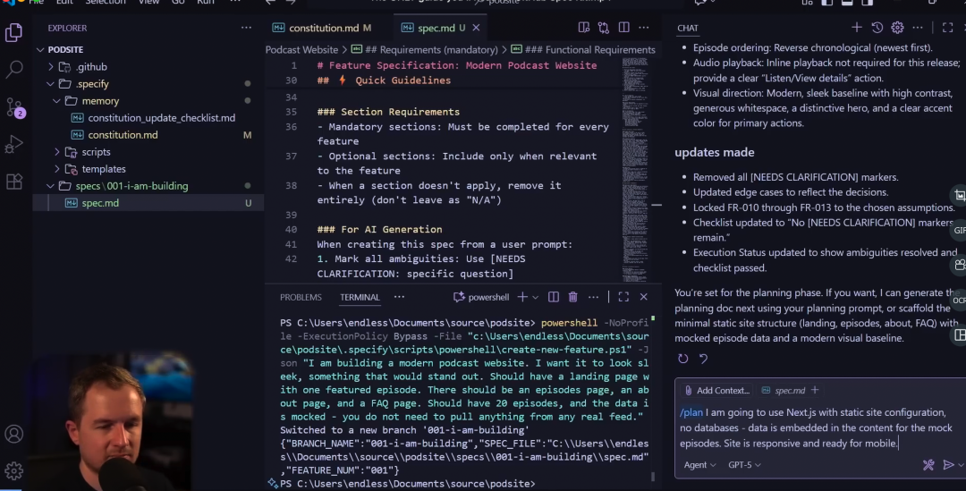Expand the .github folder

point(51,66)
